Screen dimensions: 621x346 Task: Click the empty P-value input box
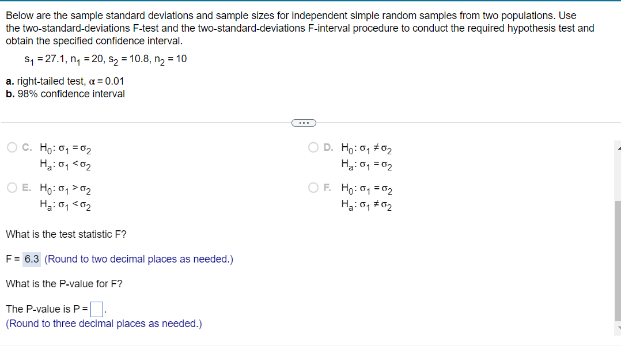pos(97,309)
